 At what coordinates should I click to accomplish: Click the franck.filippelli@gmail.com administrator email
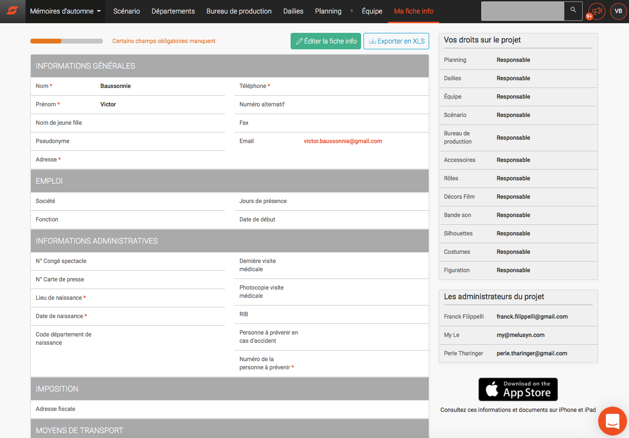(532, 317)
